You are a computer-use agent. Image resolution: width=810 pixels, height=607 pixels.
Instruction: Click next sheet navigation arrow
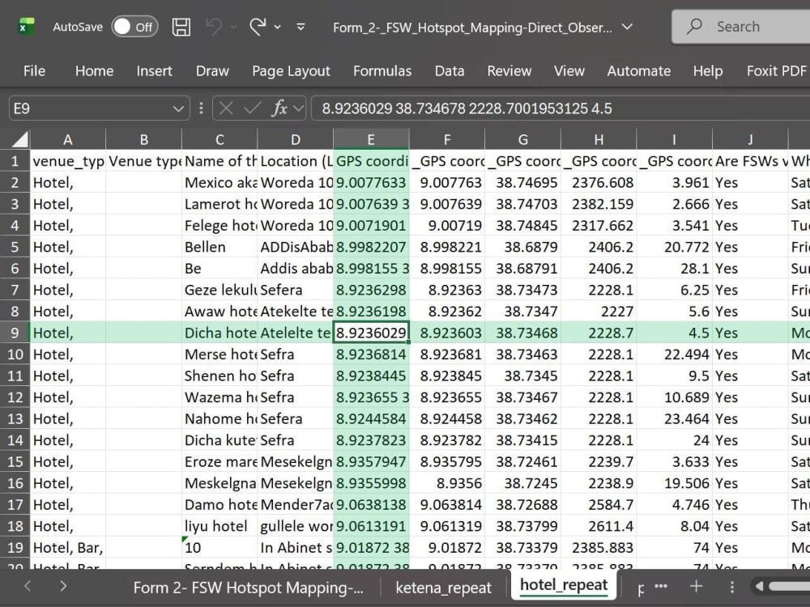[63, 586]
